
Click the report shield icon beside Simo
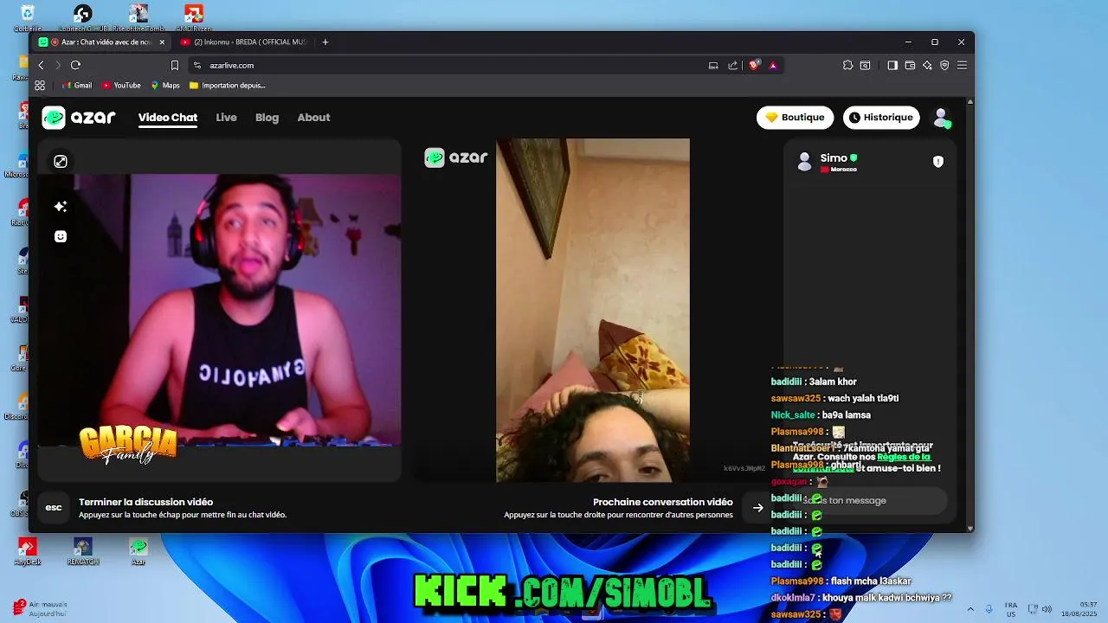[938, 162]
